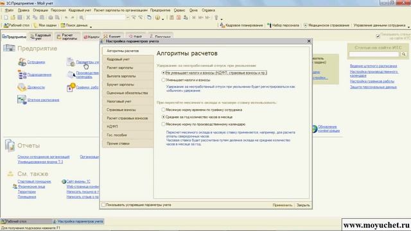Click the Отчеты section icon
The height and width of the screenshot is (231, 411).
click(x=10, y=146)
